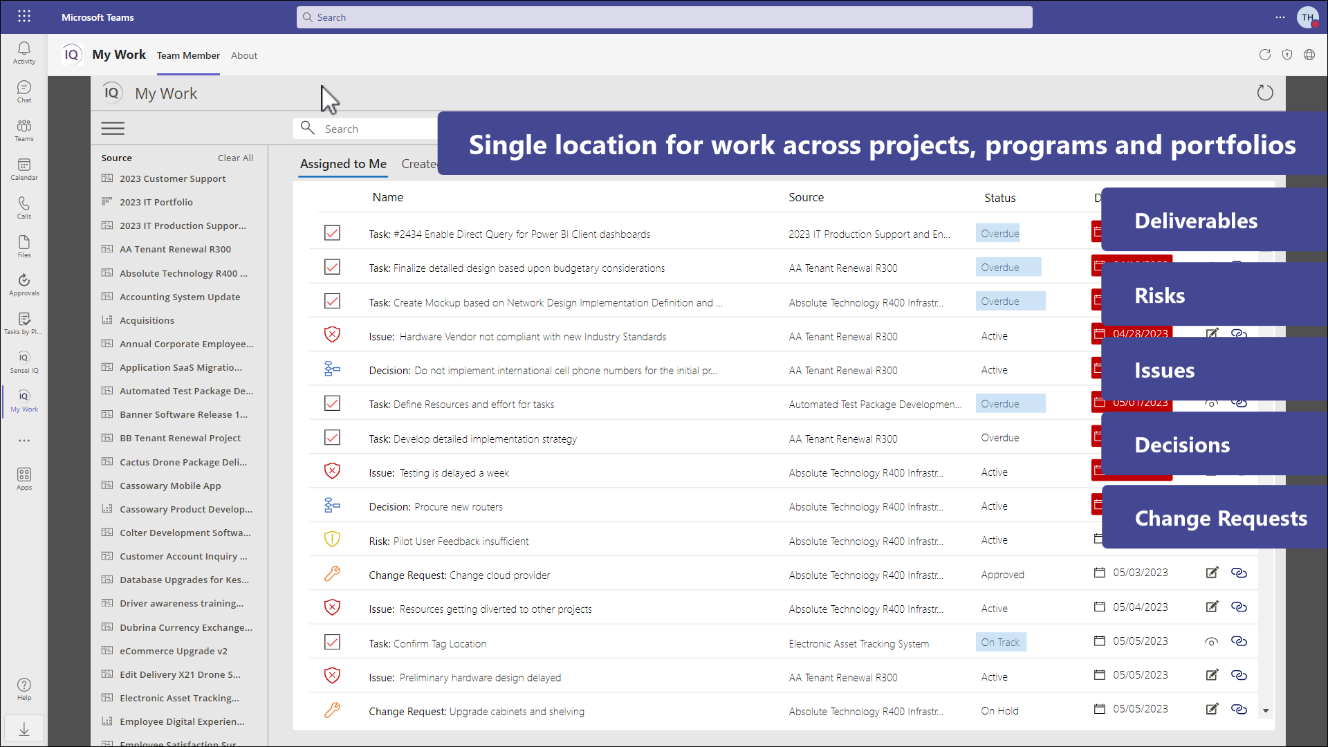1328x747 pixels.
Task: Edit the Change cloud provider change request
Action: pos(1212,573)
